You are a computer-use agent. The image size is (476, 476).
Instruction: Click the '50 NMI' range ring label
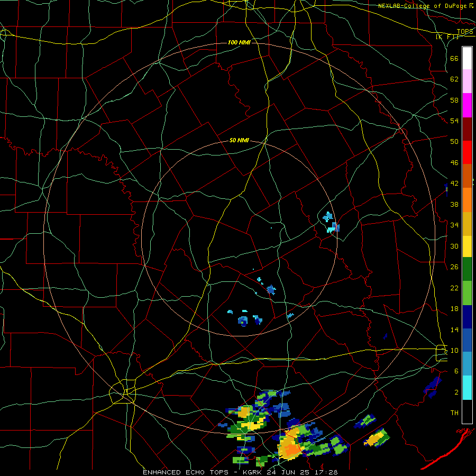[239, 140]
